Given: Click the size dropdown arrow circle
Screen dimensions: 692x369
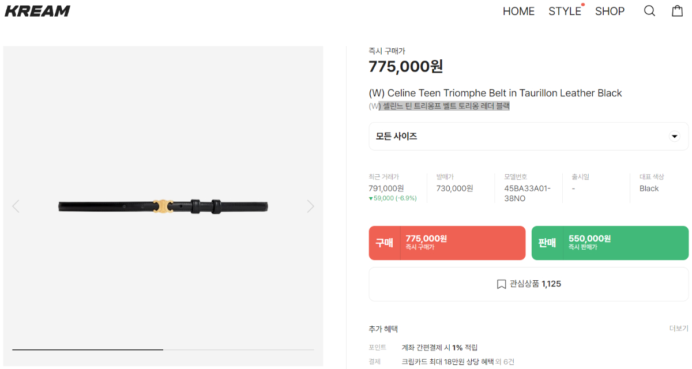Looking at the screenshot, I should click(674, 137).
